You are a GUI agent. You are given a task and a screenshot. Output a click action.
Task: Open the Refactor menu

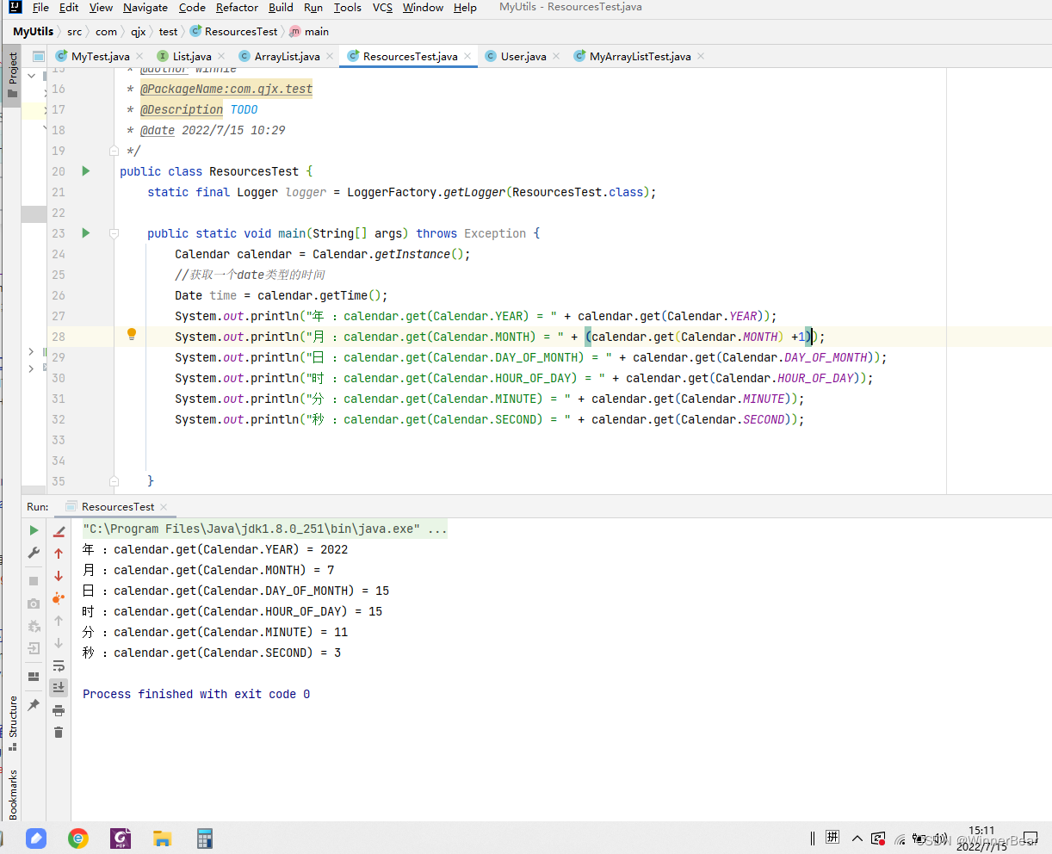237,8
